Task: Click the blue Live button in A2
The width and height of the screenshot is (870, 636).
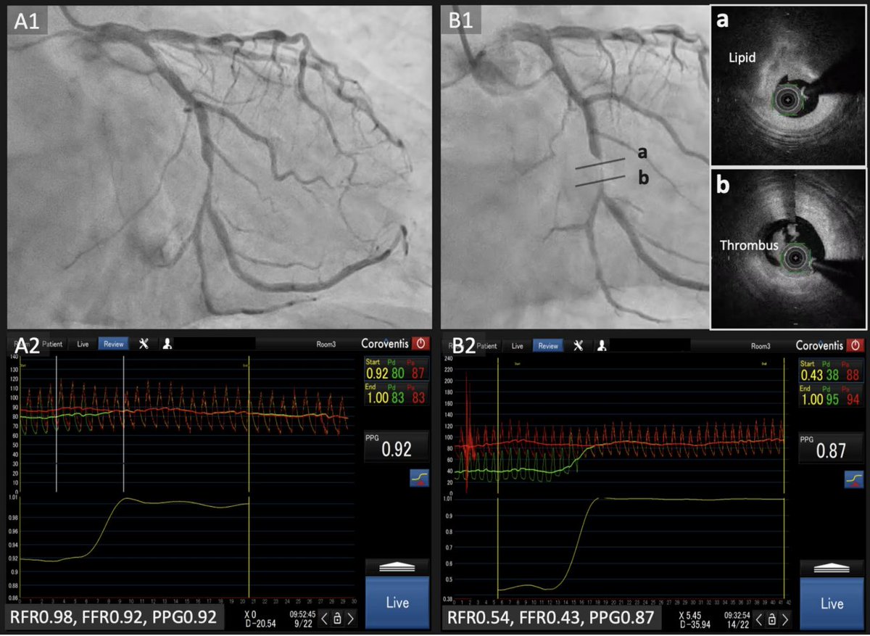Action: tap(397, 602)
